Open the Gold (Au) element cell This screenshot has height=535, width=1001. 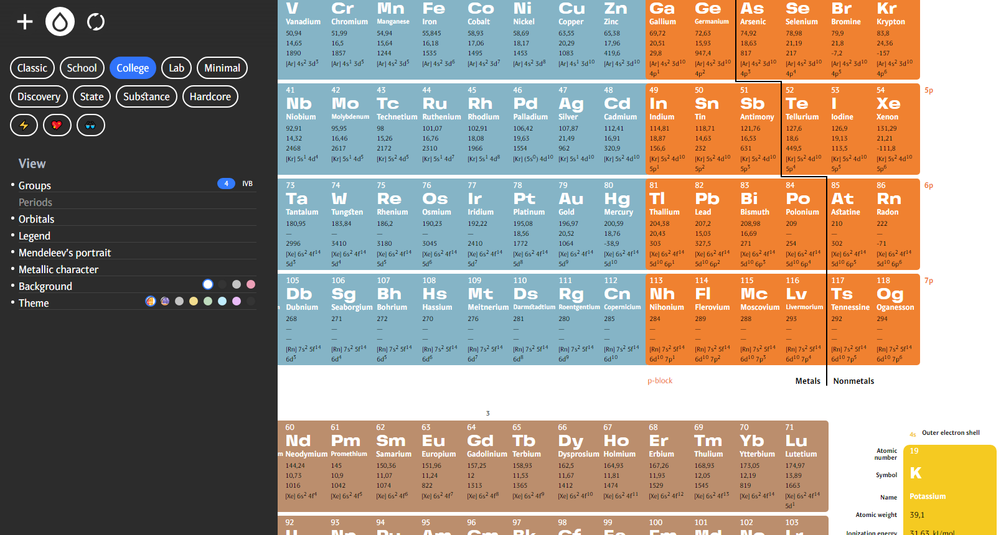(x=571, y=224)
